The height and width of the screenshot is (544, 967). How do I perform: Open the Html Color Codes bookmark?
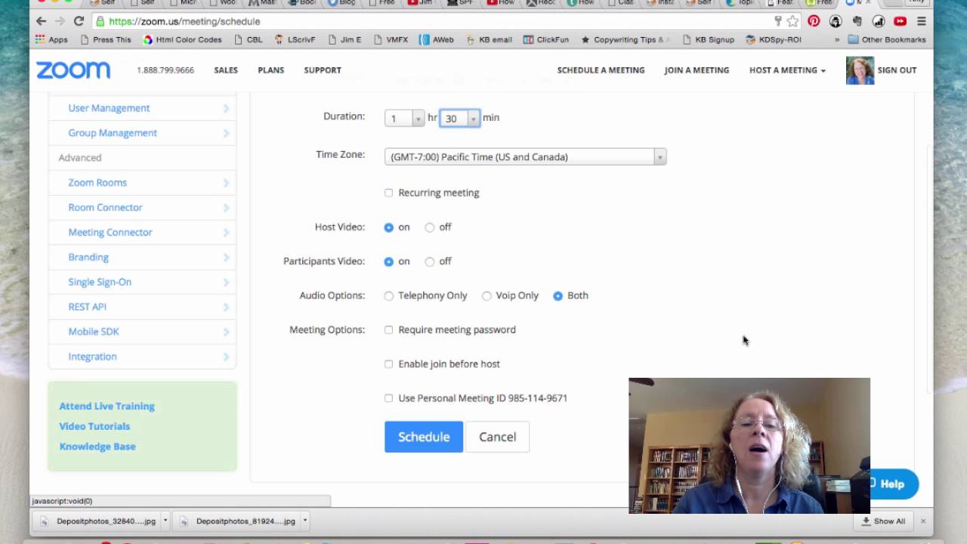(x=182, y=39)
